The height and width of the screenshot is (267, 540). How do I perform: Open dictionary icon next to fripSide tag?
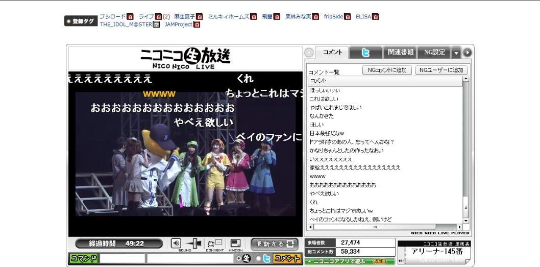tap(348, 16)
